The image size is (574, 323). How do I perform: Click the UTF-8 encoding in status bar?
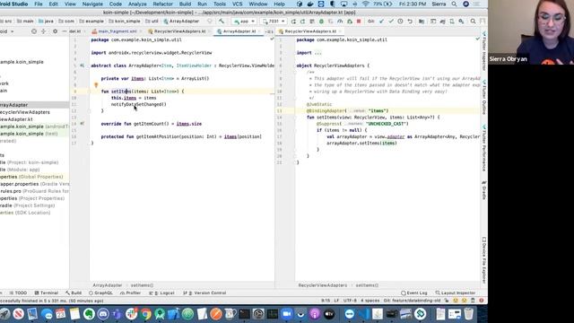(350, 301)
